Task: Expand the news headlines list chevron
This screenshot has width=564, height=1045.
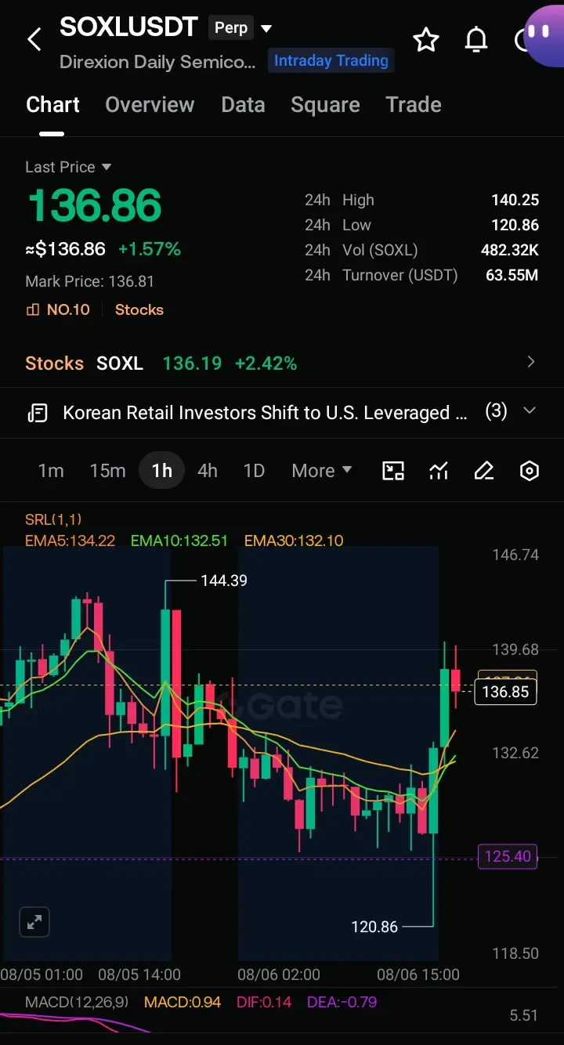Action: click(x=530, y=410)
